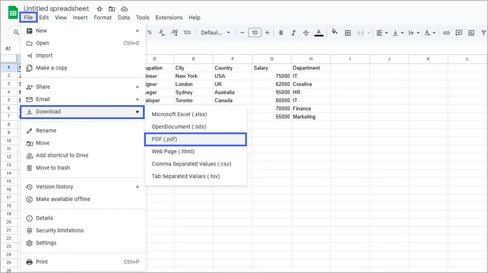This screenshot has width=488, height=273.
Task: Click the search menus magnifier icon
Action: (16, 33)
